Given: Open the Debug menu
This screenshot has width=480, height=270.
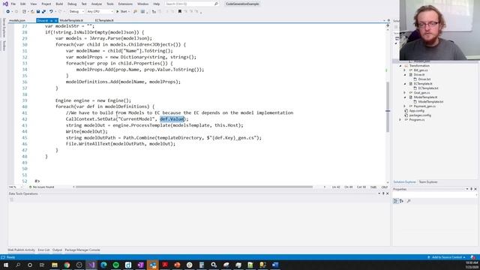Looking at the screenshot, I should pos(72,4).
